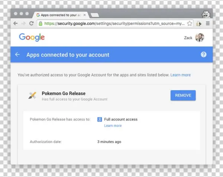
Task: Open the Chrome hamburger menu
Action: (x=208, y=23)
